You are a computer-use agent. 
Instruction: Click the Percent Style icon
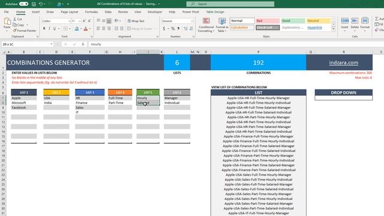tap(173, 29)
